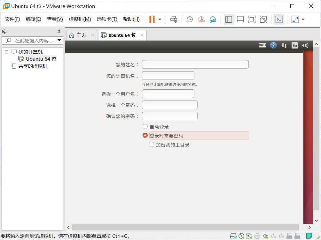Close the 库 library panel
This screenshot has width=321, height=240.
pyautogui.click(x=59, y=32)
